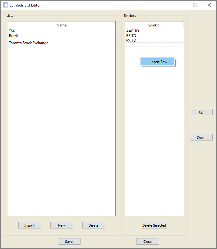Click the Delete Selected button
The image size is (217, 249).
pos(154,225)
